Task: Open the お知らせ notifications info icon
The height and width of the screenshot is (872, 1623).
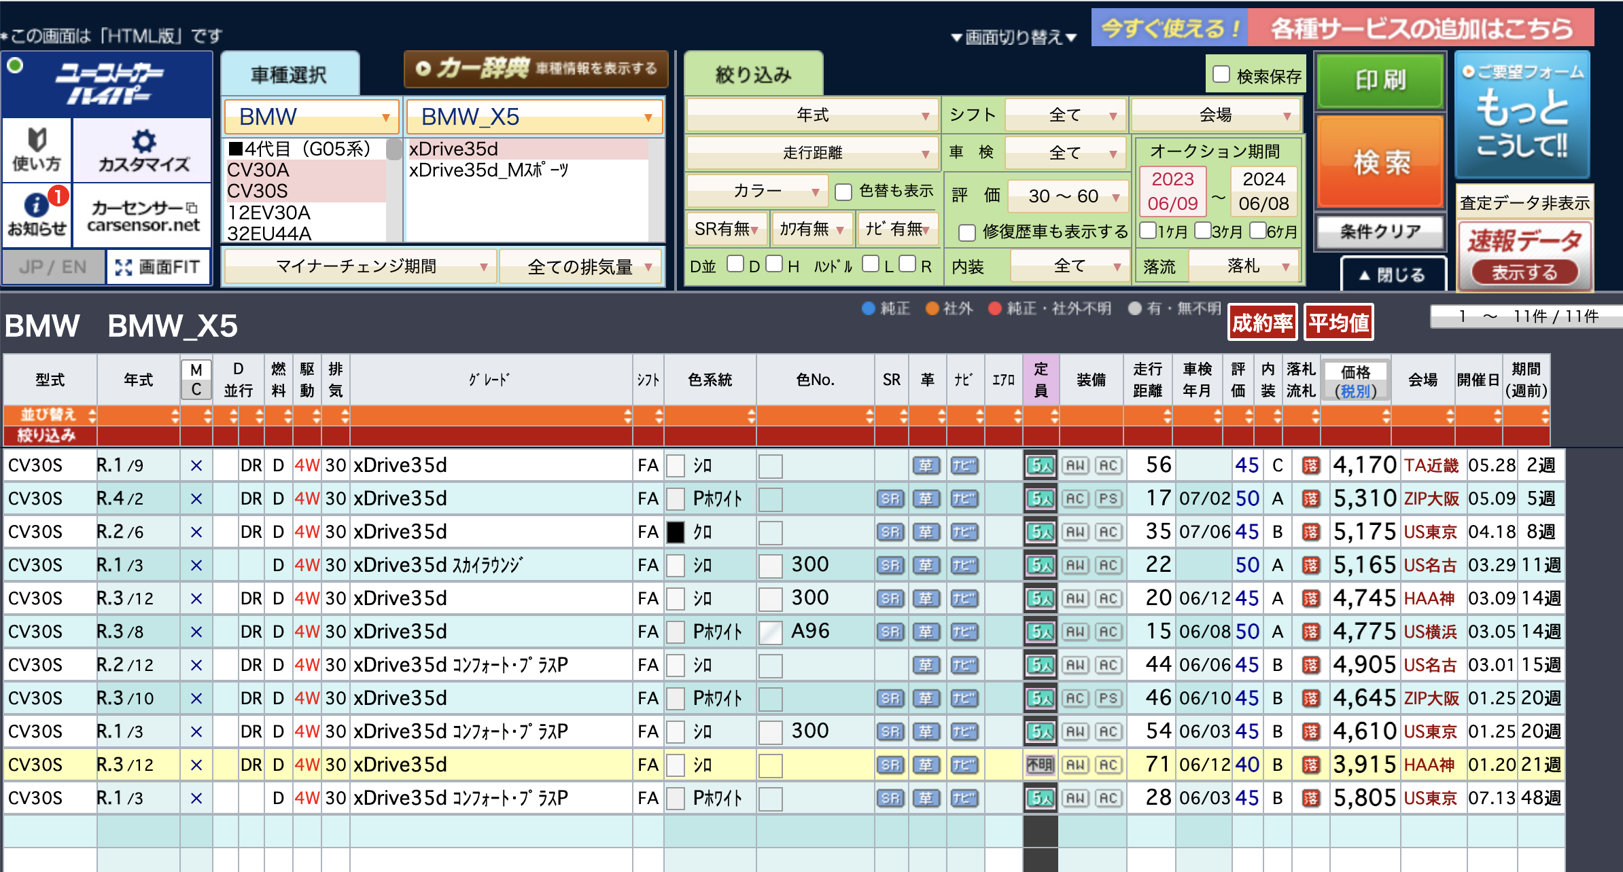Action: [x=37, y=215]
